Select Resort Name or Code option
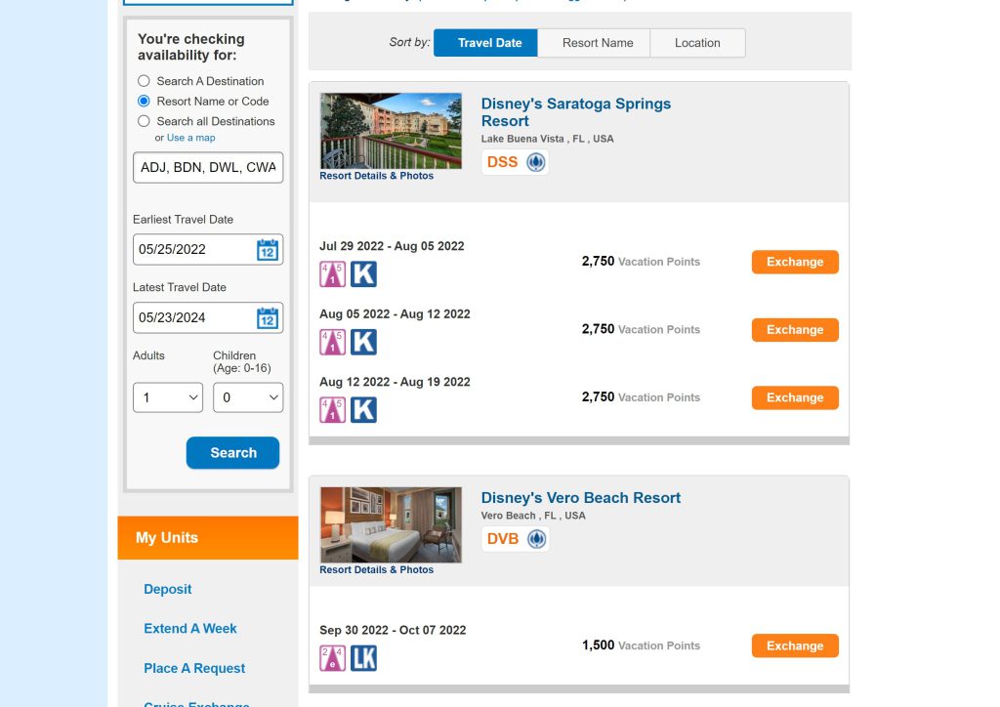The image size is (1000, 707). pos(144,101)
